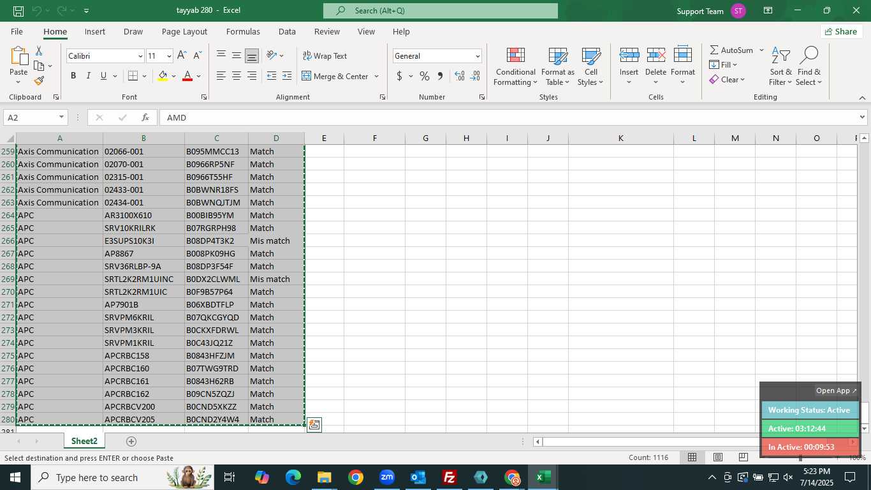871x490 pixels.
Task: Click the Cut scissors icon
Action: tap(39, 50)
